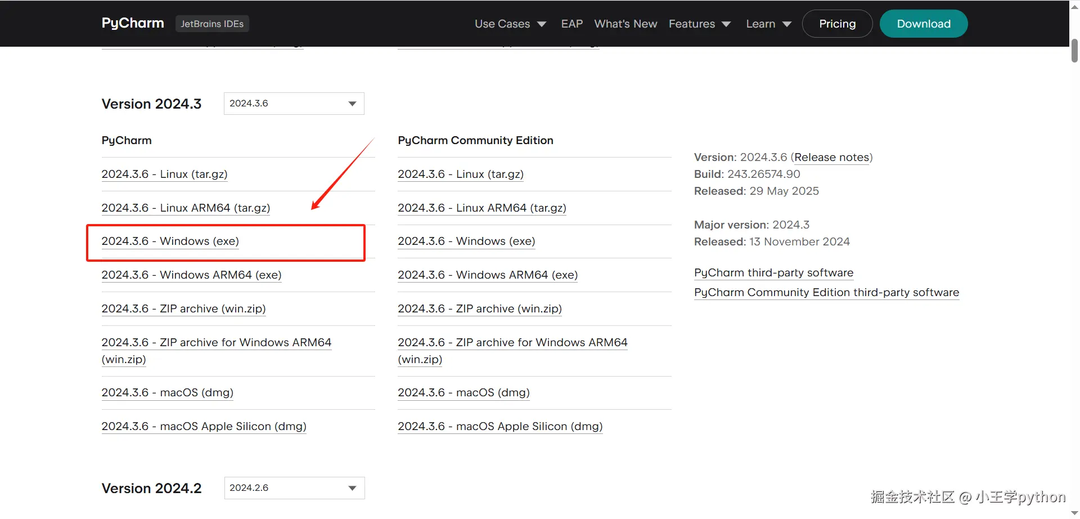Image resolution: width=1080 pixels, height=519 pixels.
Task: Go to the Pricing page
Action: [x=837, y=24]
